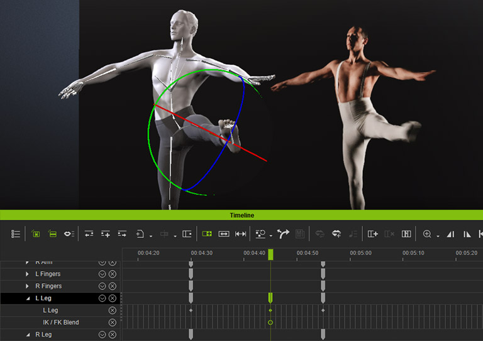Click the green playhead on time ruler

click(x=270, y=254)
